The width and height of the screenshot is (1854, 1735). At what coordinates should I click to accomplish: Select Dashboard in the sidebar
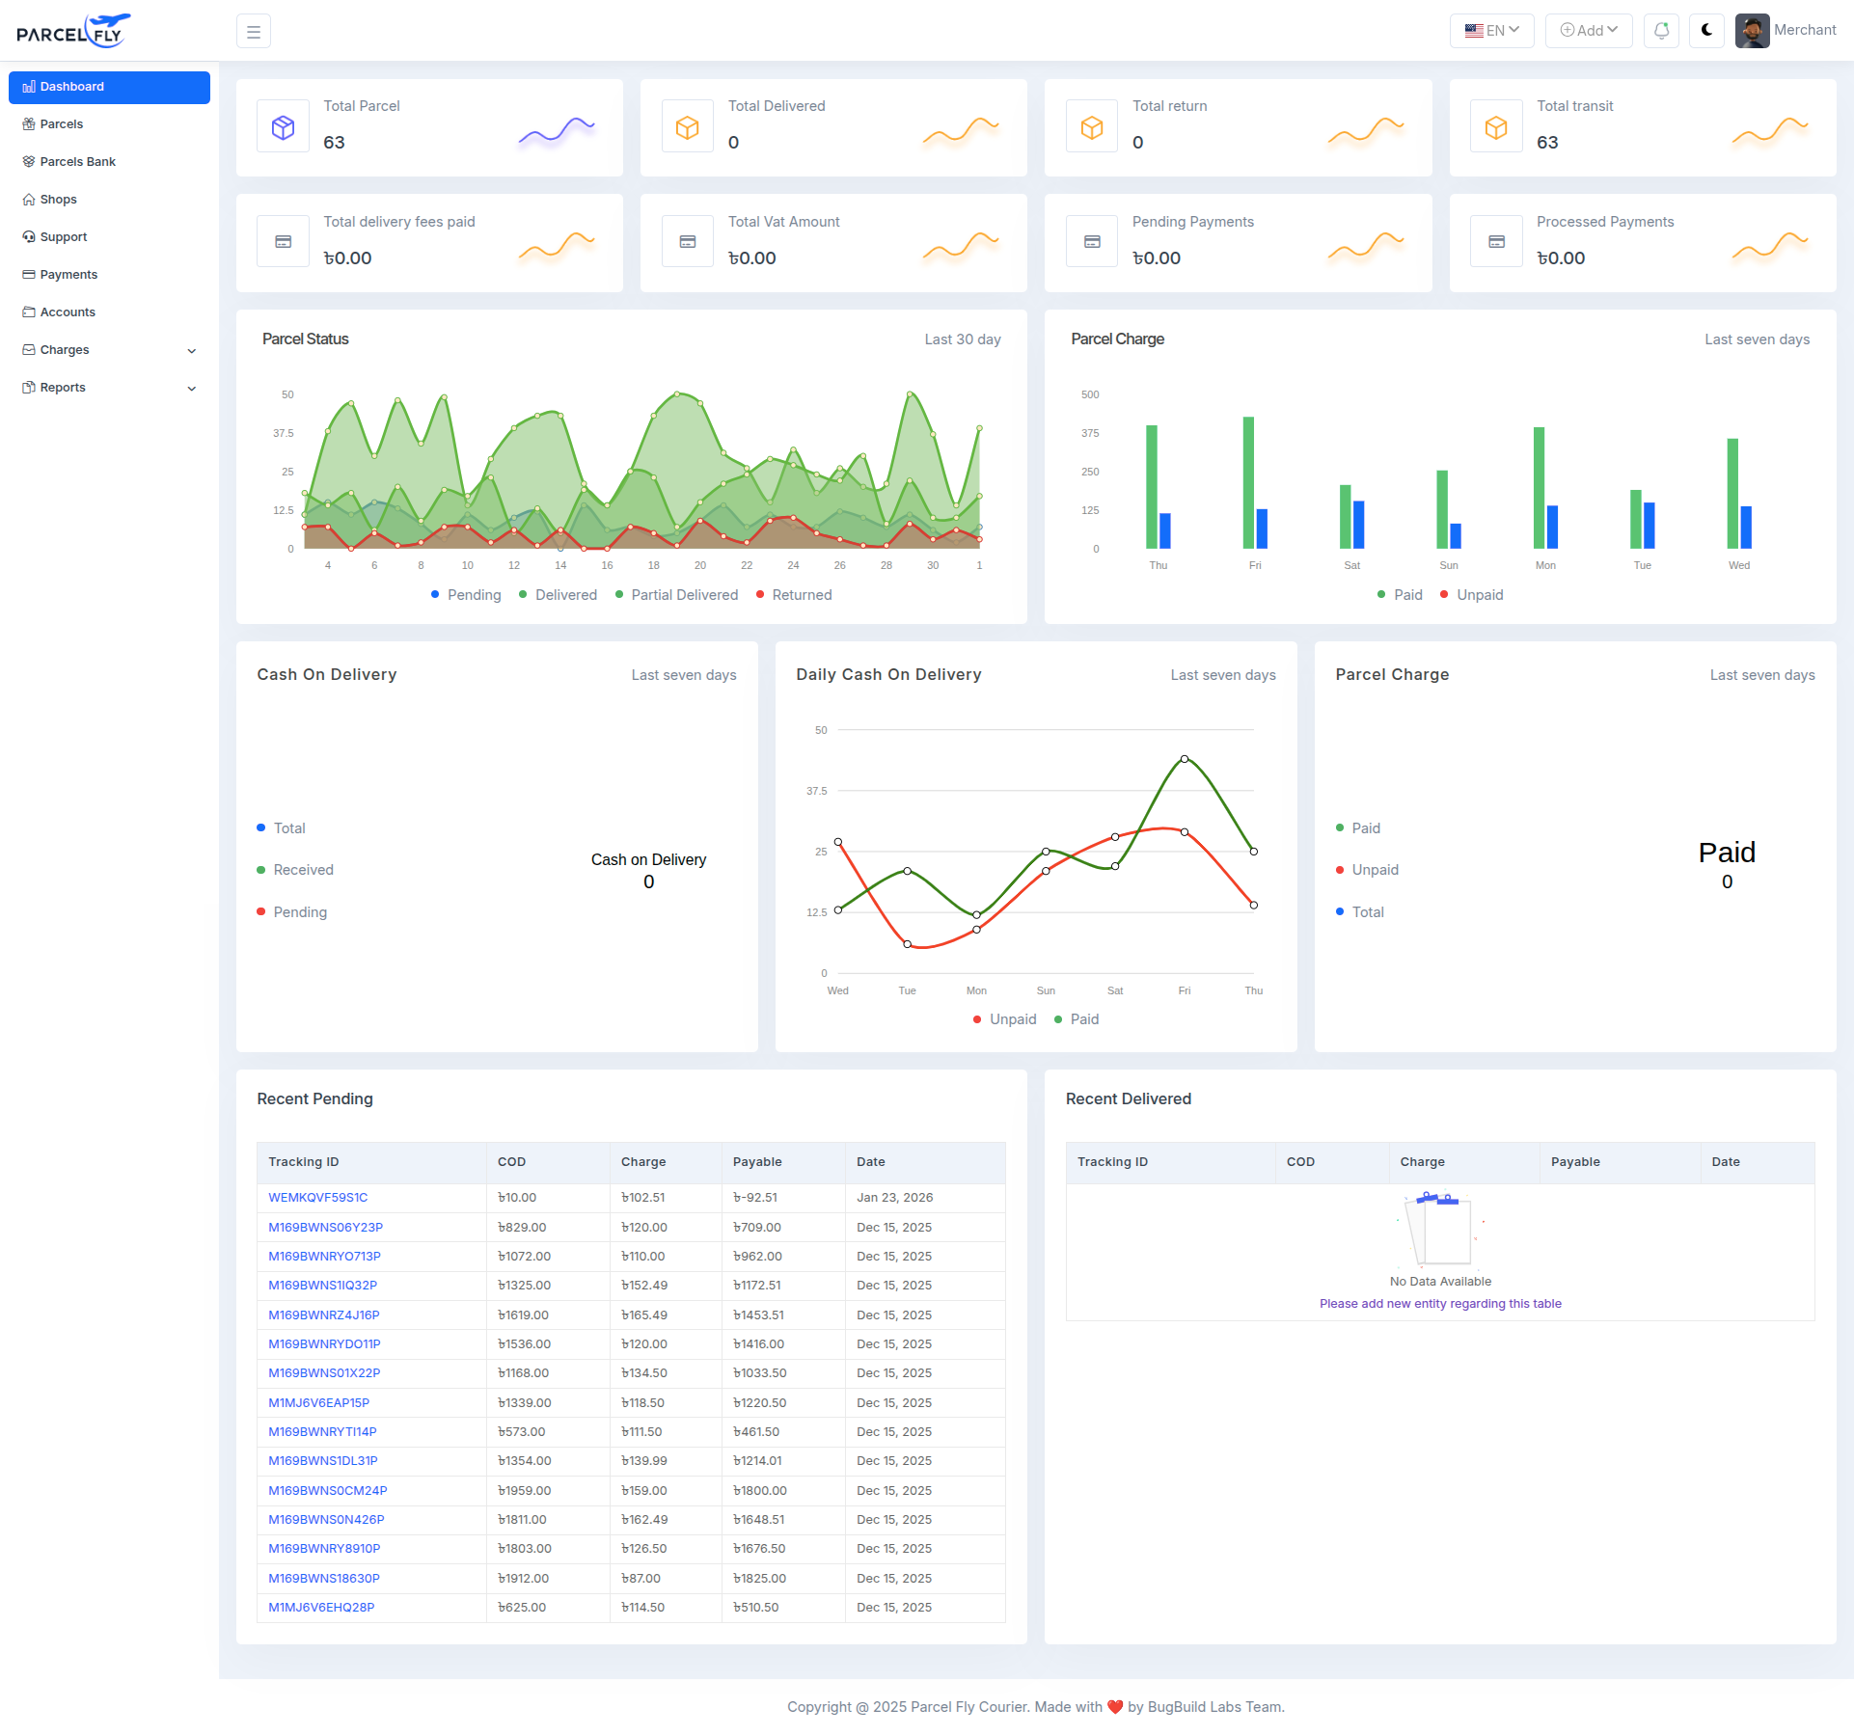click(71, 87)
